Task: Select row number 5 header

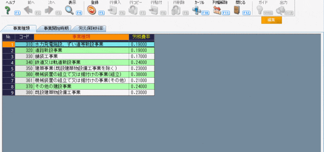Action: click(x=9, y=68)
